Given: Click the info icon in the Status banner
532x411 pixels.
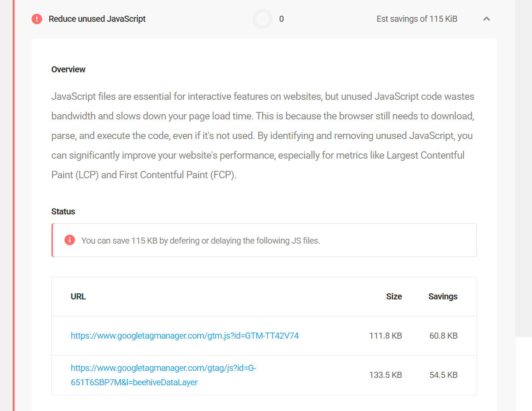Looking at the screenshot, I should [x=69, y=240].
